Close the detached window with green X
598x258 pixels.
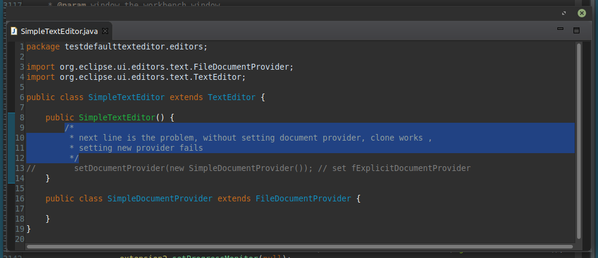point(582,13)
